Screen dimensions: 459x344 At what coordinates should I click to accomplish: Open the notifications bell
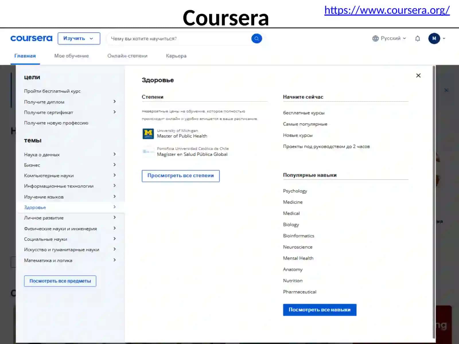click(417, 38)
